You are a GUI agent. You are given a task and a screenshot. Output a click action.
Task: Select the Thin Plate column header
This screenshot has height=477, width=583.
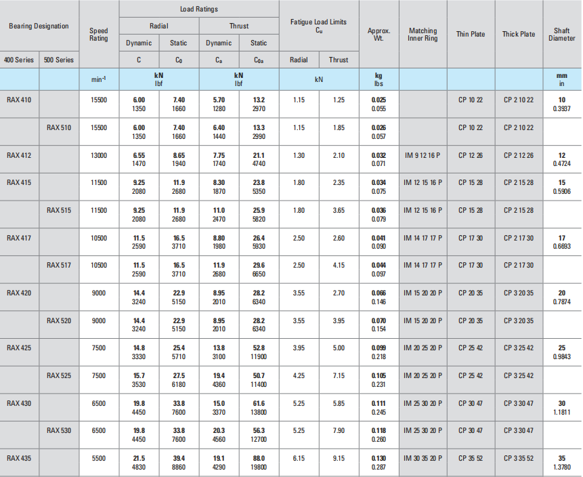tap(470, 35)
